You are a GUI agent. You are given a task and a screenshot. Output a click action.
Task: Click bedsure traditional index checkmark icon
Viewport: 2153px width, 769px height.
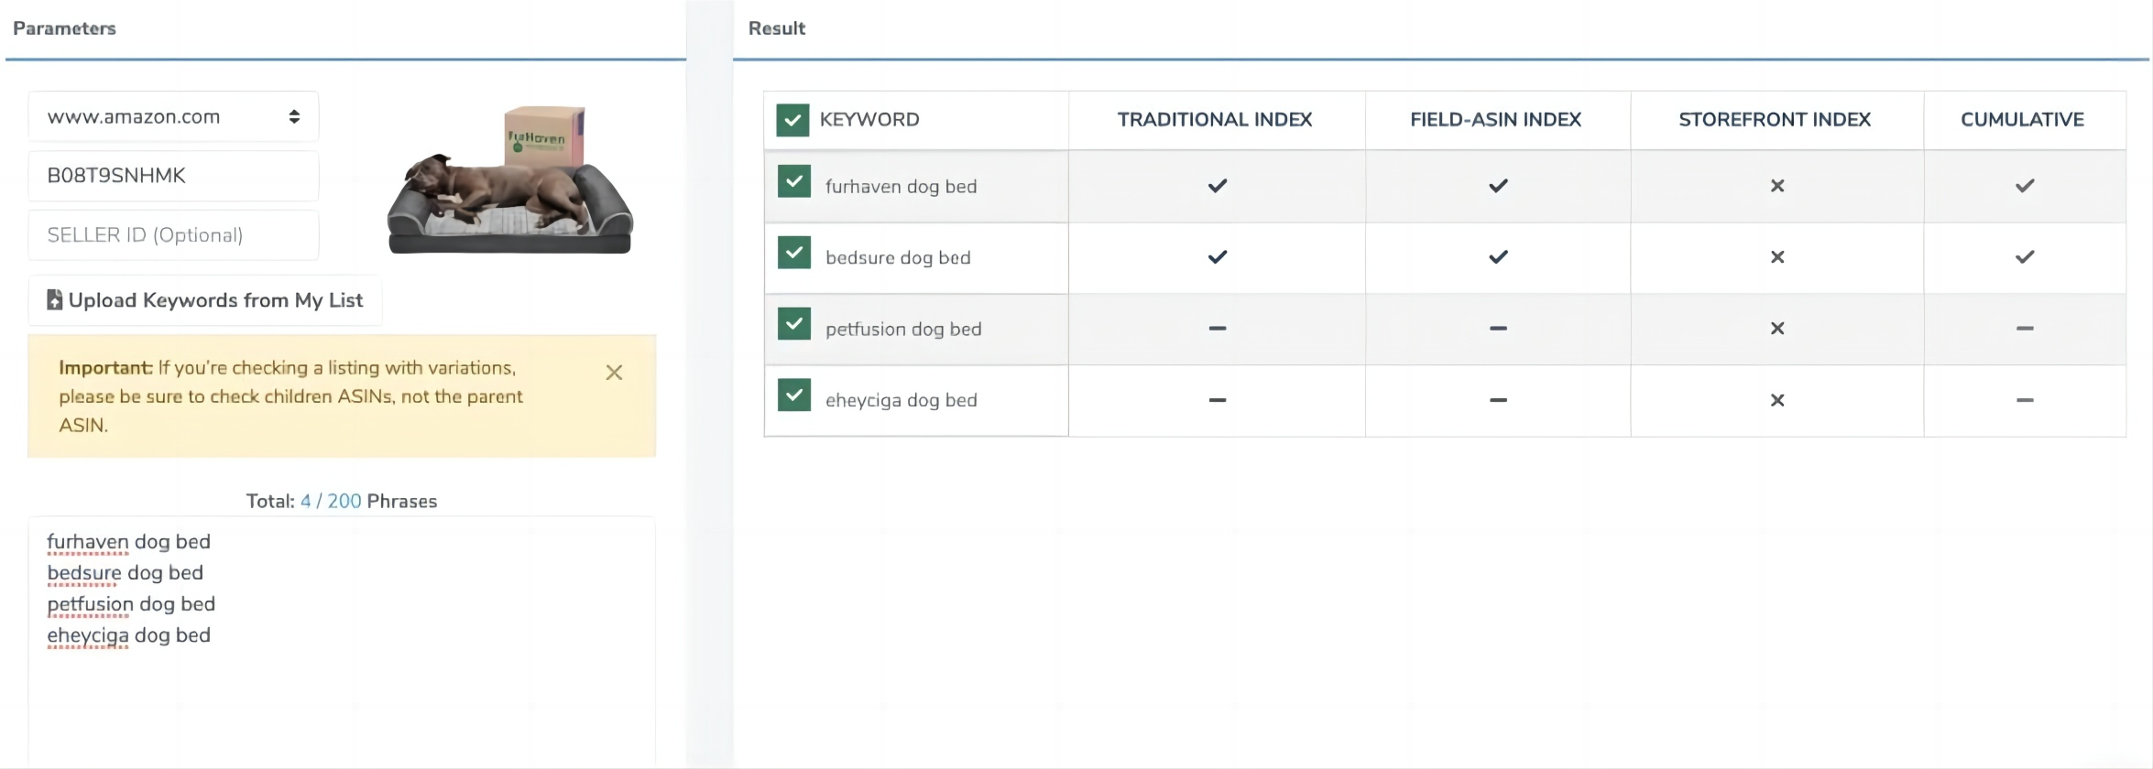(x=1217, y=257)
